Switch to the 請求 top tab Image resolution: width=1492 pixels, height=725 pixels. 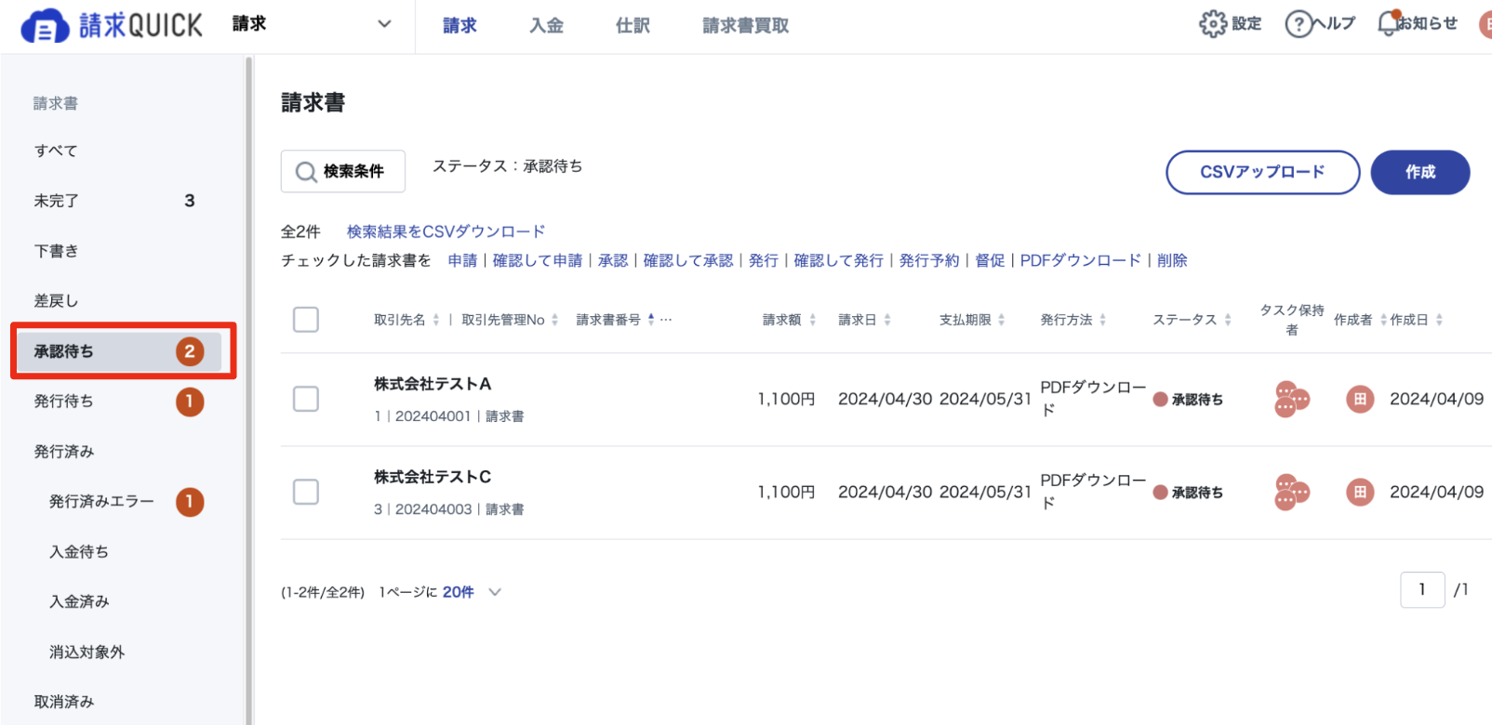pos(460,26)
